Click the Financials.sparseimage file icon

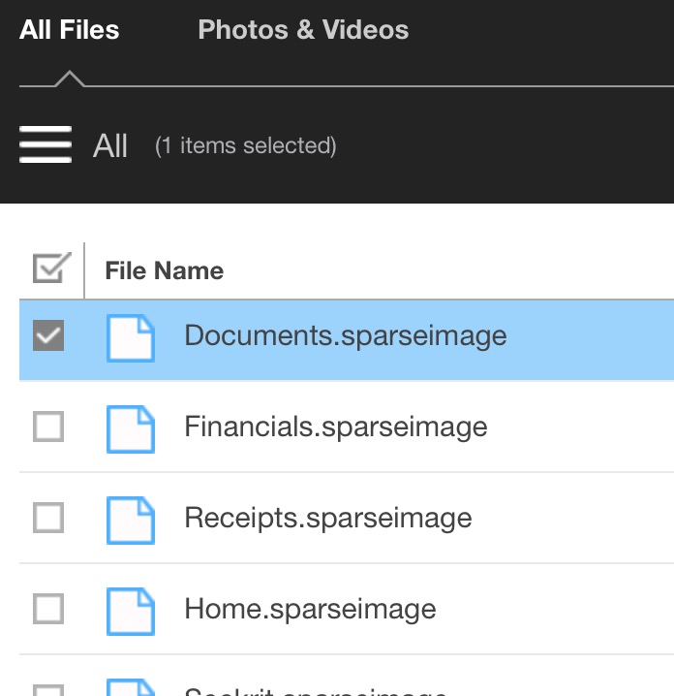click(131, 428)
